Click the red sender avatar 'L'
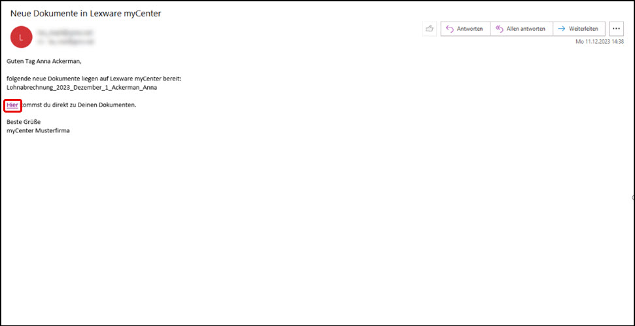 coord(22,37)
